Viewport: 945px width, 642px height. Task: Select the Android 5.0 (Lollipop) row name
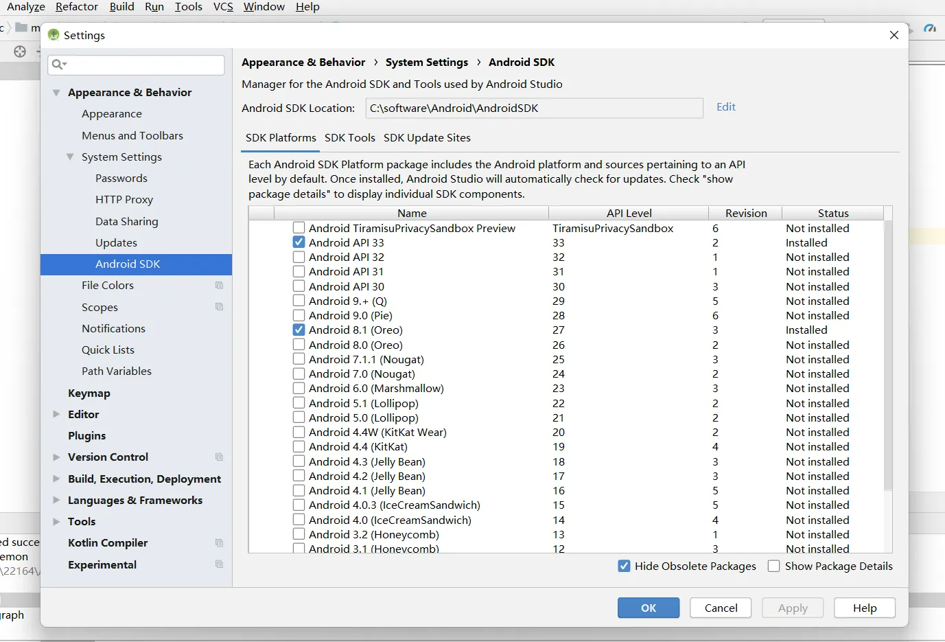364,417
